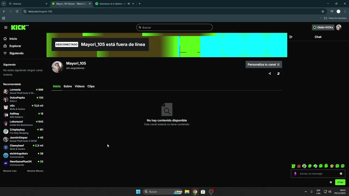The height and width of the screenshot is (196, 349).
Task: Pick the monkey face emote
Action: pyautogui.click(x=332, y=166)
